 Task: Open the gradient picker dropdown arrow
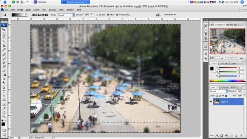point(26,15)
